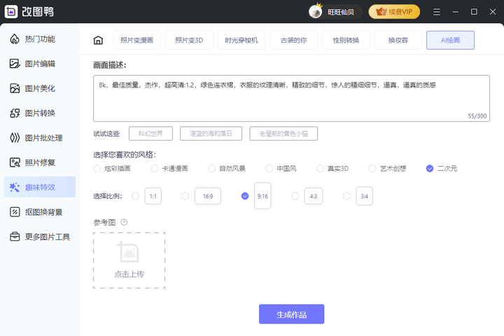The image size is (504, 336).
Task: Click 生成作品 to generate artwork
Action: click(x=291, y=314)
